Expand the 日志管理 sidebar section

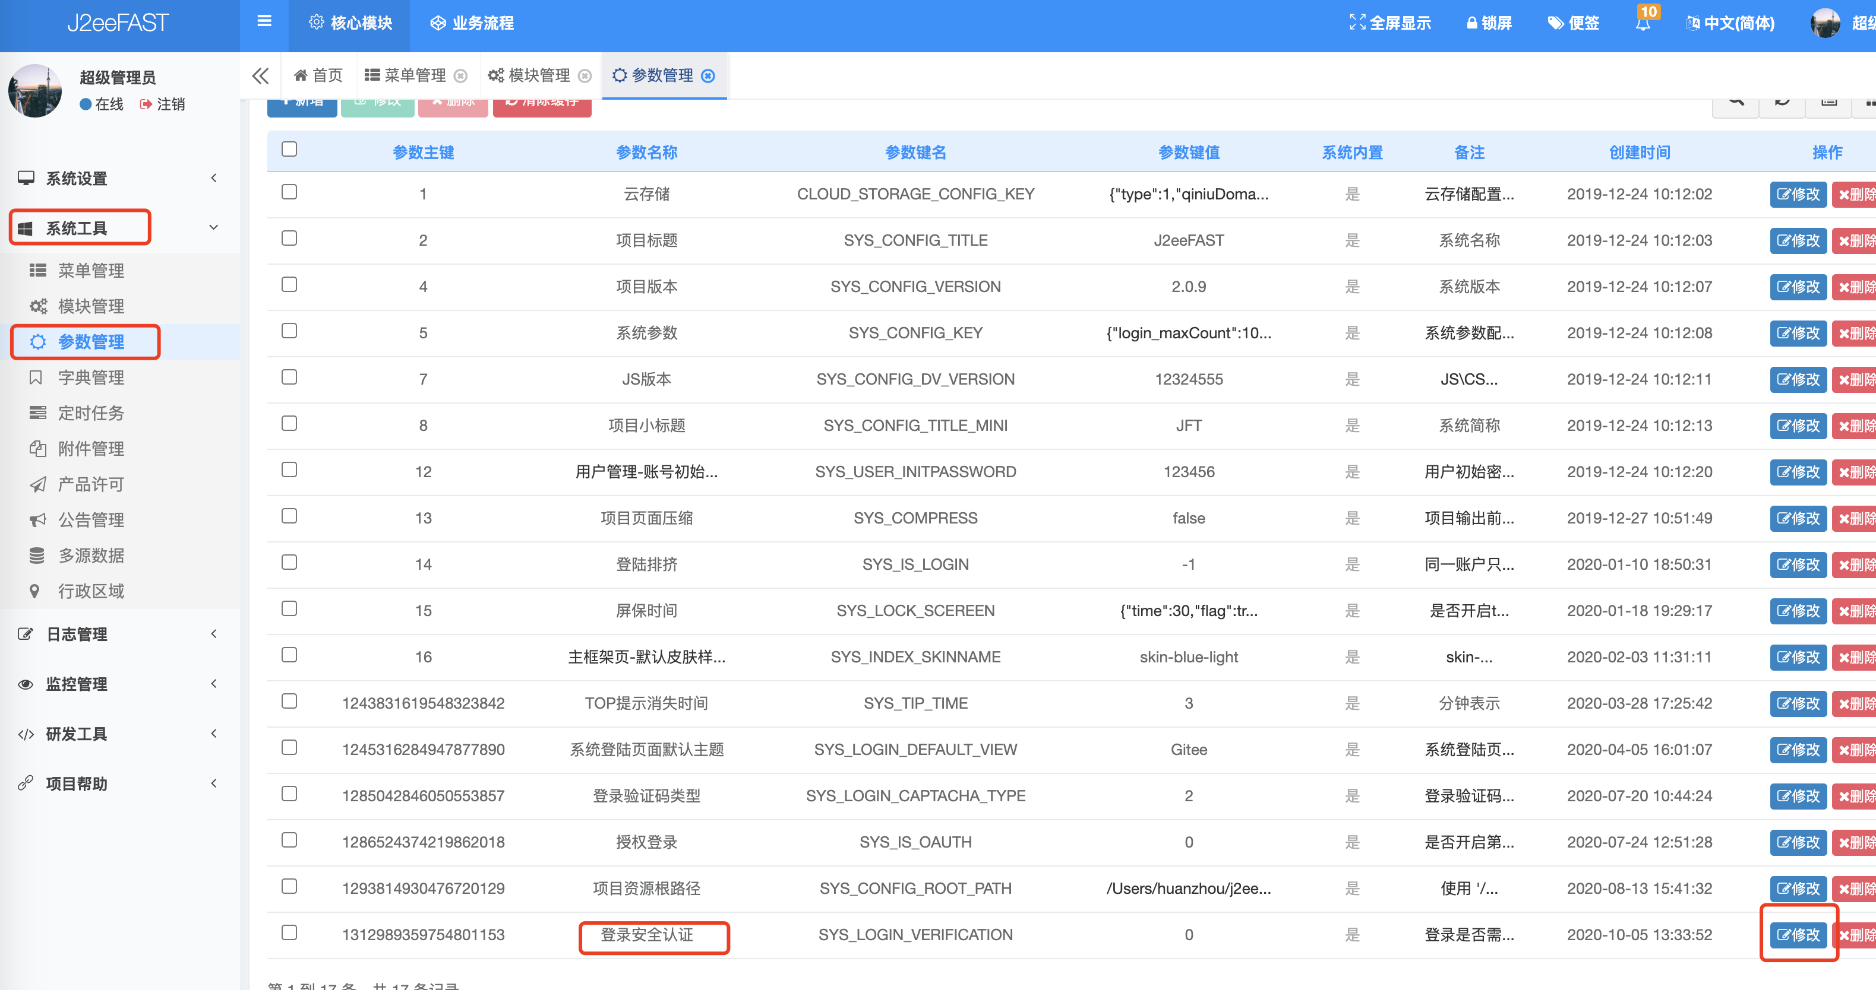click(x=119, y=634)
